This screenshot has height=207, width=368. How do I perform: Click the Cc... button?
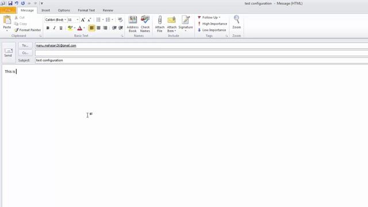click(25, 53)
